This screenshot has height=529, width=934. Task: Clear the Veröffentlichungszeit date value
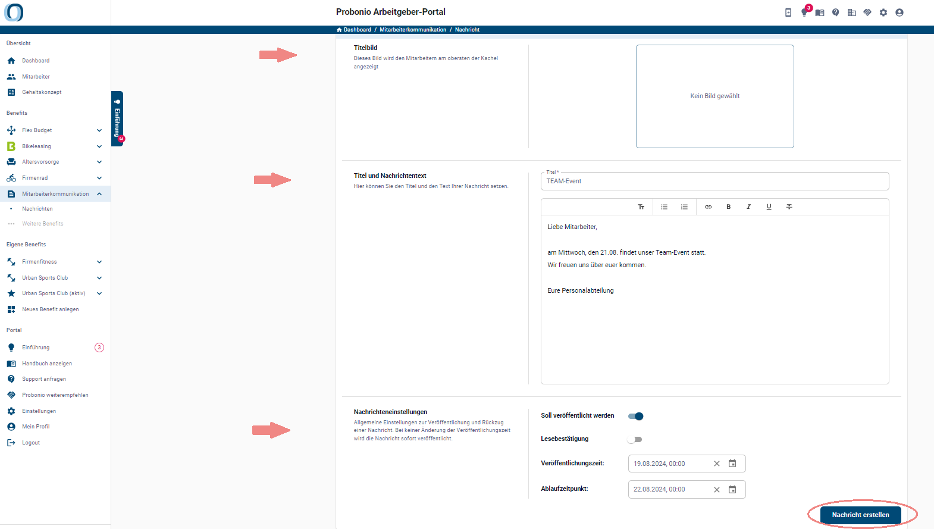pyautogui.click(x=717, y=464)
